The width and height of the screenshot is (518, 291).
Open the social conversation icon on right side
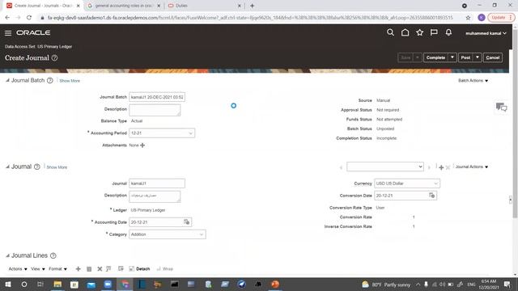coord(501,107)
